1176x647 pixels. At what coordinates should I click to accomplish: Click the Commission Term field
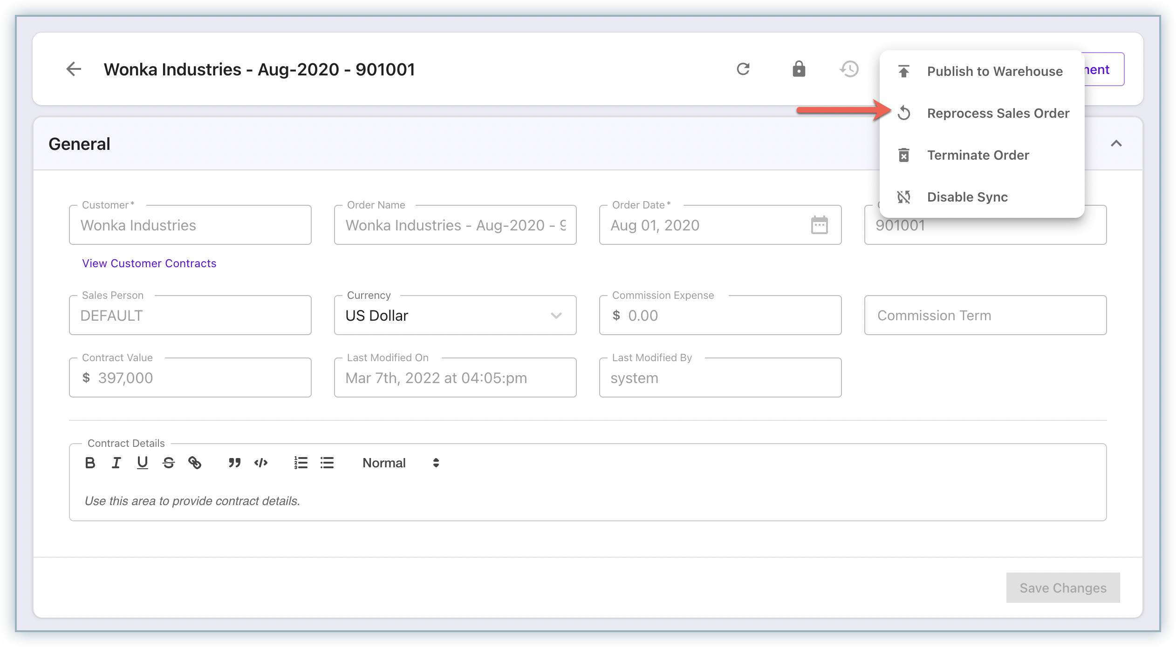click(985, 315)
